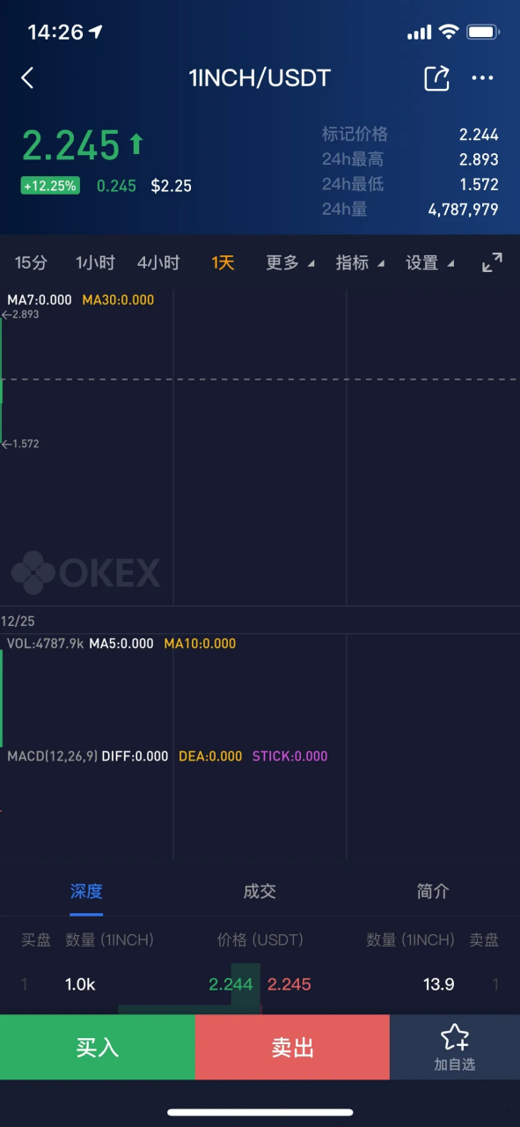Open the three-dot more options menu

tap(482, 77)
